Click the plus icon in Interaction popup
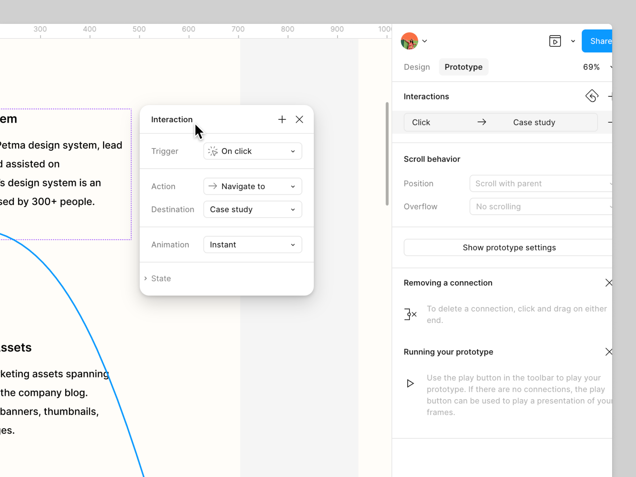636x477 pixels. coord(282,119)
